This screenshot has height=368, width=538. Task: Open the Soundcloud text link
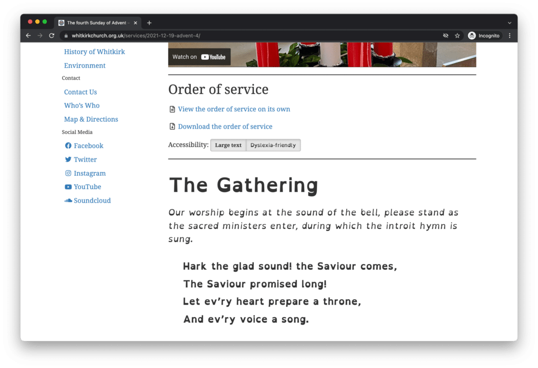tap(92, 201)
